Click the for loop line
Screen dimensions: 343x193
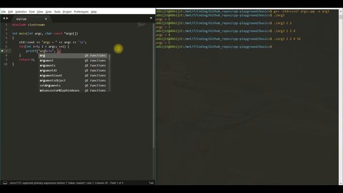click(44, 47)
